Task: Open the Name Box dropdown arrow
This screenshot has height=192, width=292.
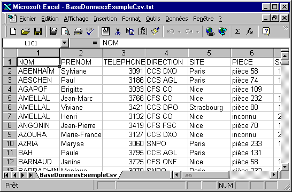Action: [64, 43]
